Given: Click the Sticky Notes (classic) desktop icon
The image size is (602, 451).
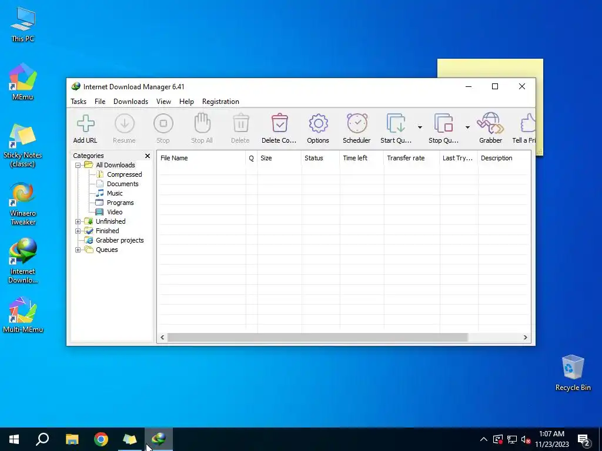Looking at the screenshot, I should click(x=23, y=146).
